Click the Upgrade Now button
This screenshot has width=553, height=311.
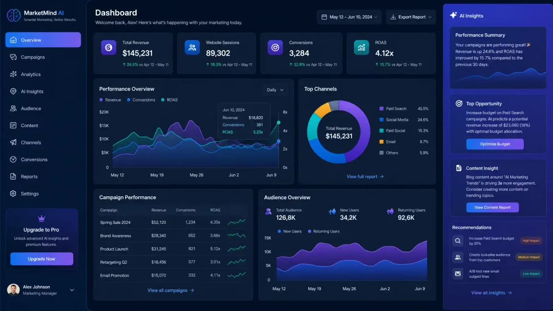click(41, 259)
